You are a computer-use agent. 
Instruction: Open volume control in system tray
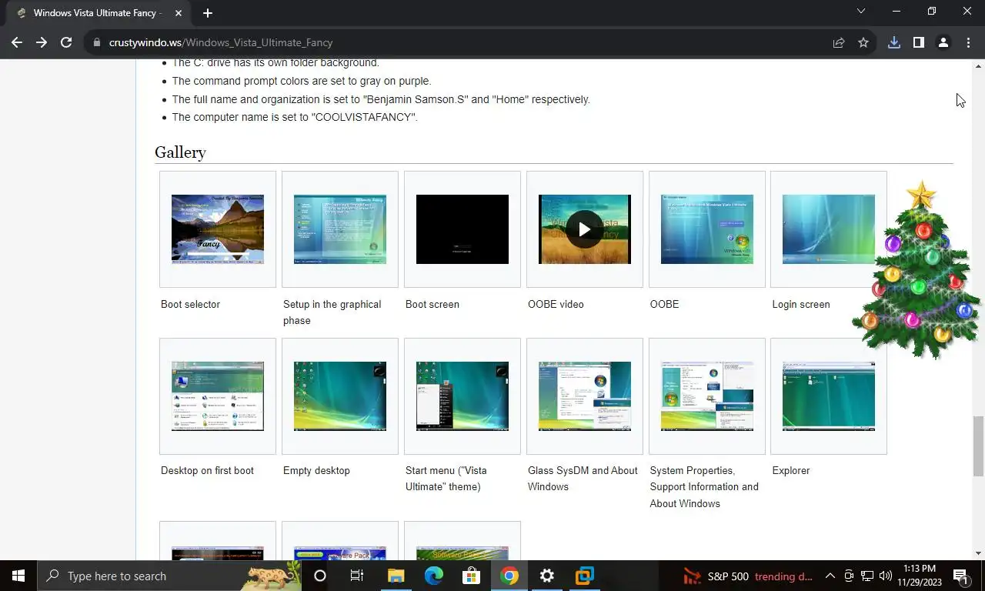tap(886, 576)
